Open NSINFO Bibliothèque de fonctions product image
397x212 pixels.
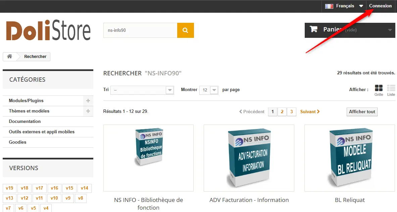pos(148,158)
